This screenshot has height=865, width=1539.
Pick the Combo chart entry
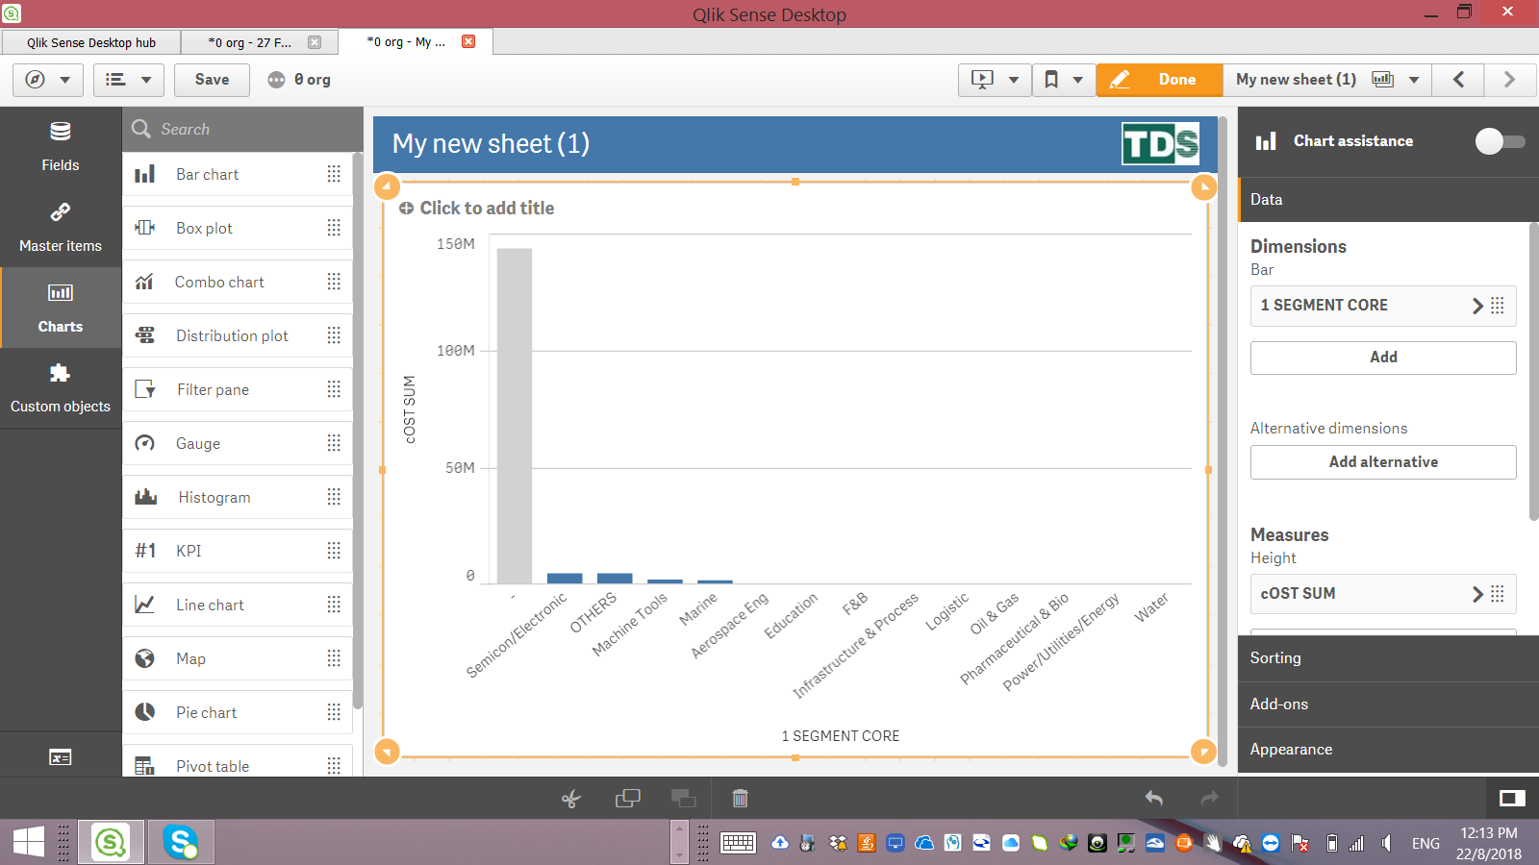coord(238,282)
